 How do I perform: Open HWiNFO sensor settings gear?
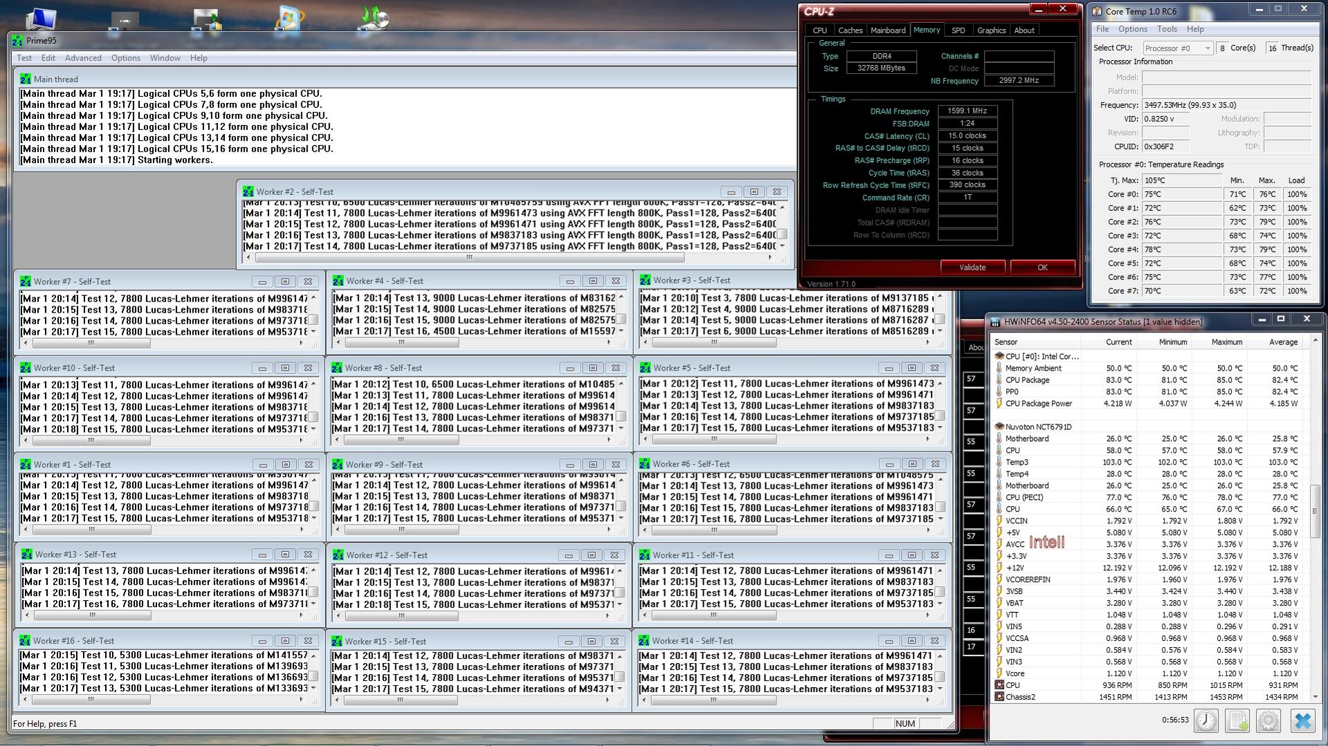click(1268, 721)
